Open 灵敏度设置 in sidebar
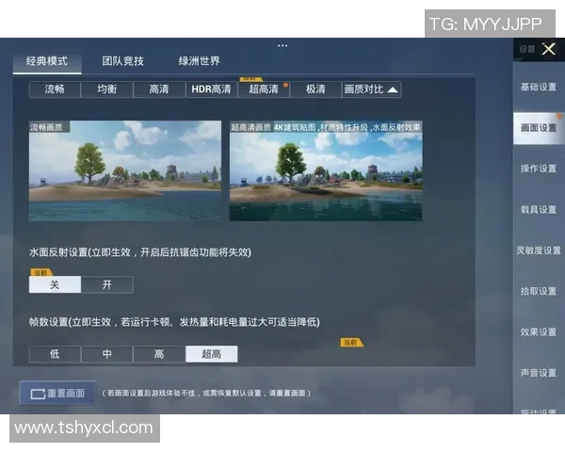The width and height of the screenshot is (565, 452). point(539,250)
